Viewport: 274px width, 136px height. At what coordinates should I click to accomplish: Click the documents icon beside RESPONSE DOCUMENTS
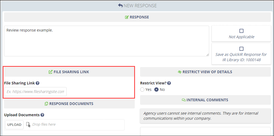click(46, 104)
